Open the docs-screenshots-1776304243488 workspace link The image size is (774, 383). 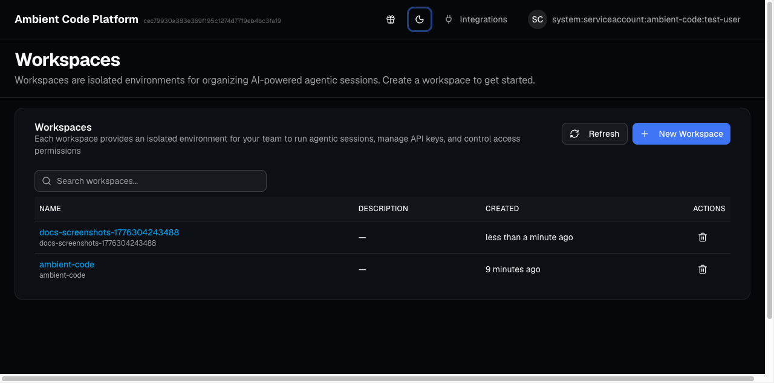[x=108, y=232]
